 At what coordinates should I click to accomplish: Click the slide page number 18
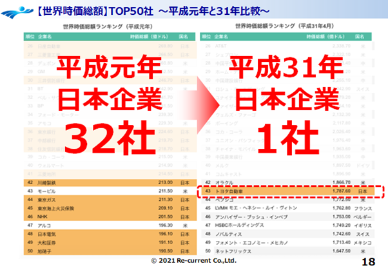pyautogui.click(x=369, y=261)
